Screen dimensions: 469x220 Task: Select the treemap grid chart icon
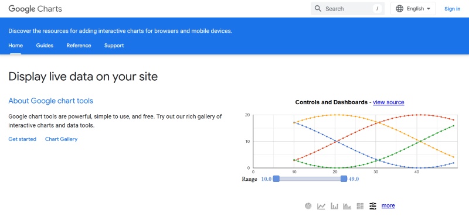360,206
